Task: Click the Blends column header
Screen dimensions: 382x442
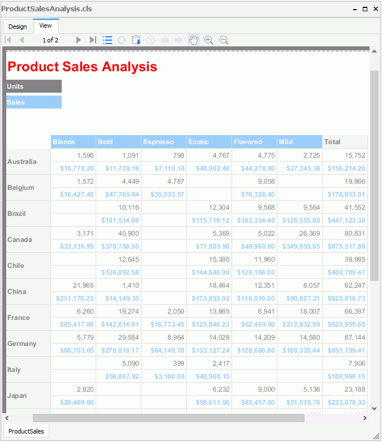Action: click(74, 142)
